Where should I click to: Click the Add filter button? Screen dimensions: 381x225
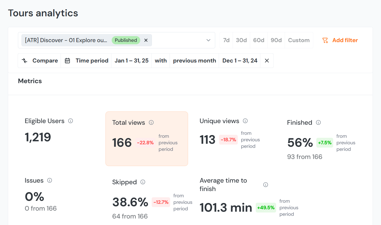tap(340, 40)
